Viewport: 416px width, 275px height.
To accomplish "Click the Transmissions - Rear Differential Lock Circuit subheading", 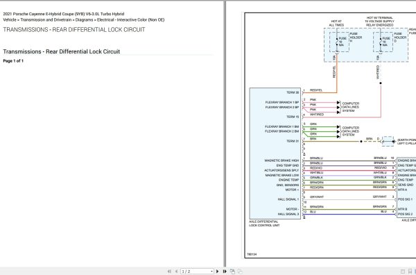I will (61, 51).
